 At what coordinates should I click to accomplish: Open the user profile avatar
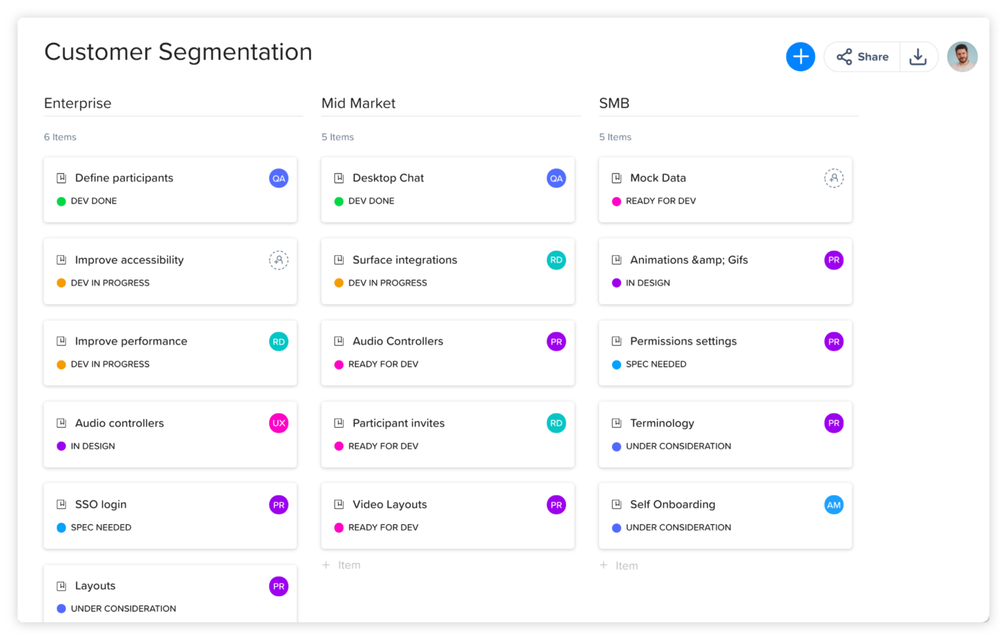962,57
